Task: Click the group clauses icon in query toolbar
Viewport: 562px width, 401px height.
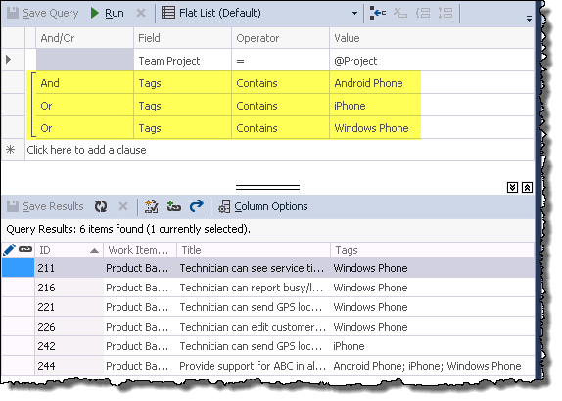Action: coord(423,13)
